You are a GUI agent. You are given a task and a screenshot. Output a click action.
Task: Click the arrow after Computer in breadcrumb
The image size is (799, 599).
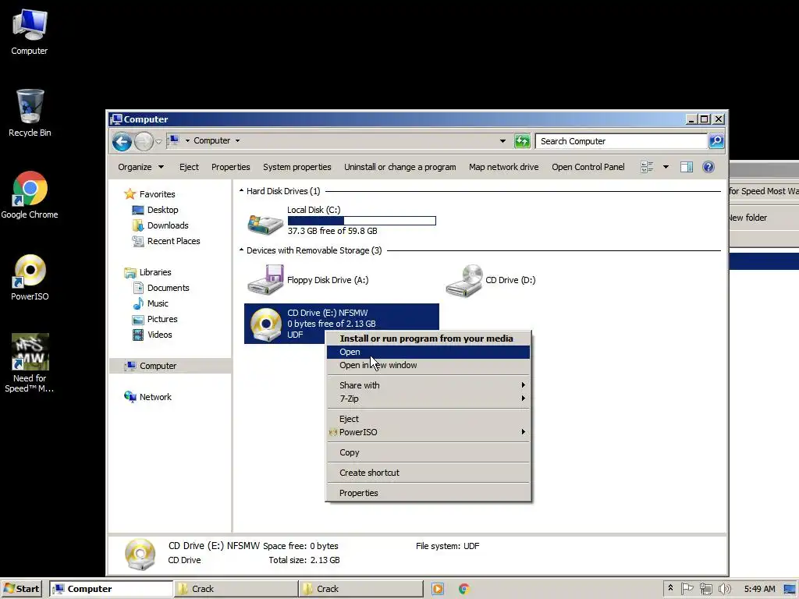coord(237,140)
